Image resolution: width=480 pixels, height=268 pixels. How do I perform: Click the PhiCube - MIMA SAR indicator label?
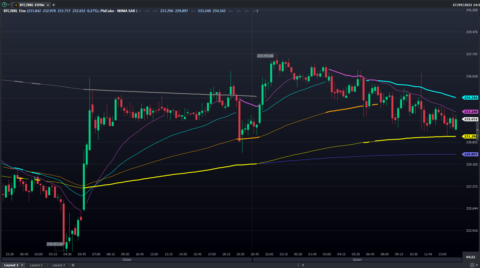pyautogui.click(x=118, y=11)
